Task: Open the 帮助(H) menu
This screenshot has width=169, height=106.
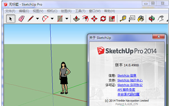Action: 109,11
